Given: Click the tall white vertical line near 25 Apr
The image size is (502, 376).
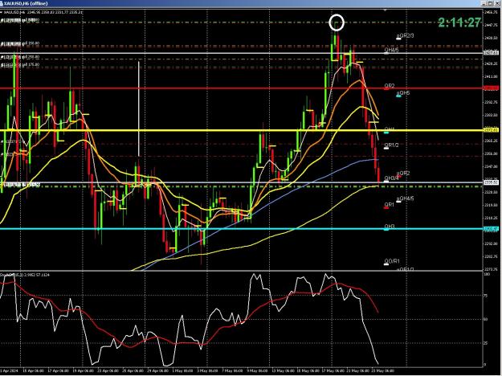Looking at the screenshot, I should coord(139,108).
